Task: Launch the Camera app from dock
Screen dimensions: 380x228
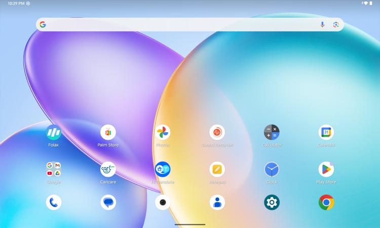Action: (163, 202)
